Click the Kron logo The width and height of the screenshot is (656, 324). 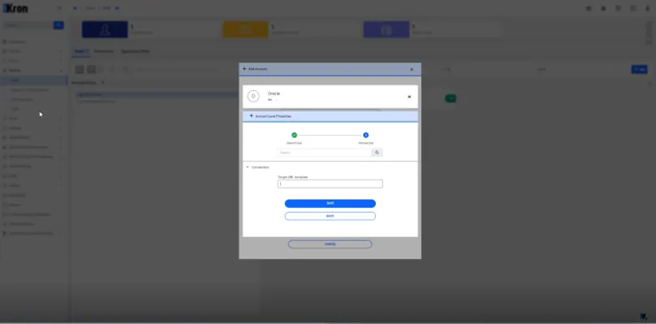coord(15,8)
